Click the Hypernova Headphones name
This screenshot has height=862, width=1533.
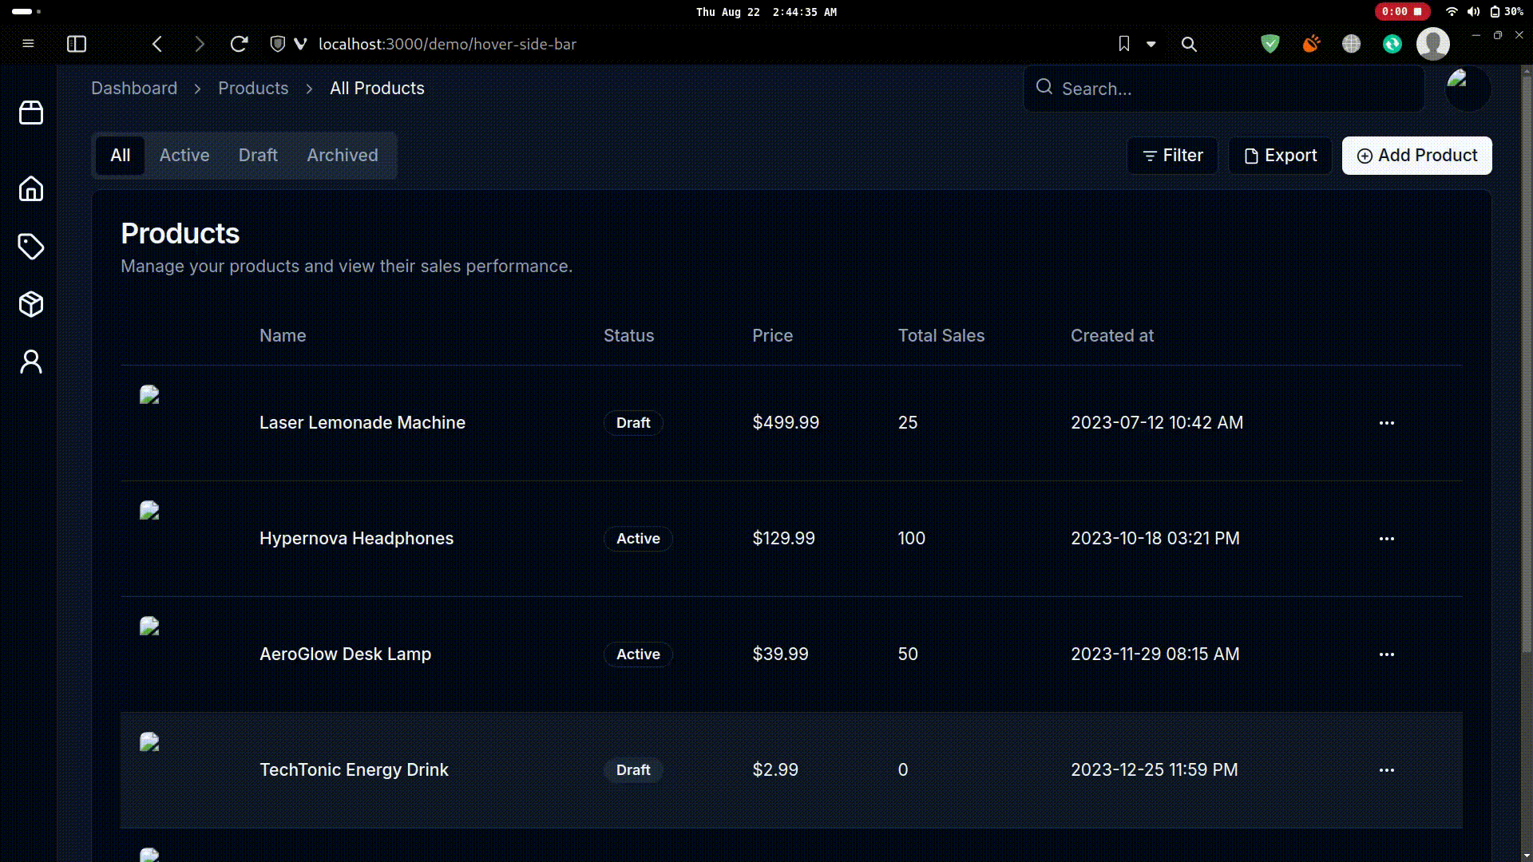[x=356, y=539]
